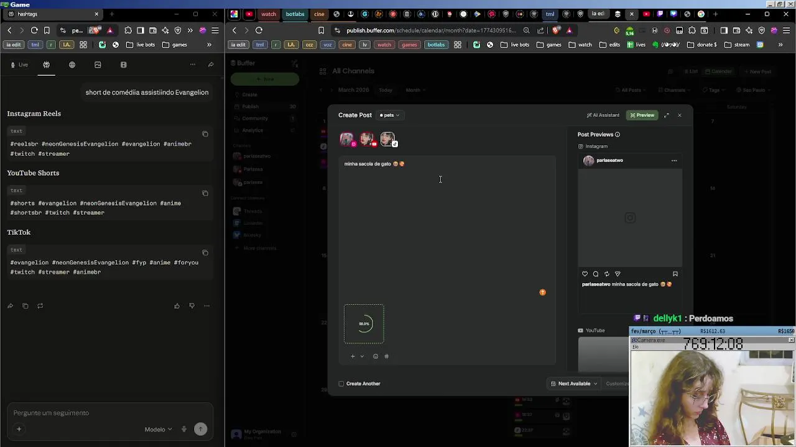Screen dimensions: 796x447
Task: Click the YouTube Shorts heading
Action: [x=33, y=173]
